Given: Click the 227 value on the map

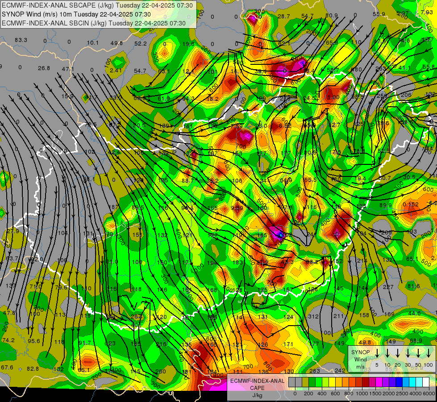Looking at the screenshot, I should [x=388, y=287].
